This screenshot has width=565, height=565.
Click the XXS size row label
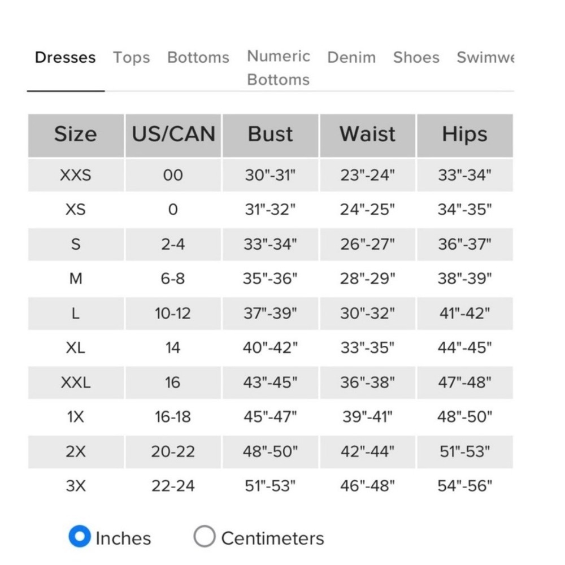[x=75, y=175]
